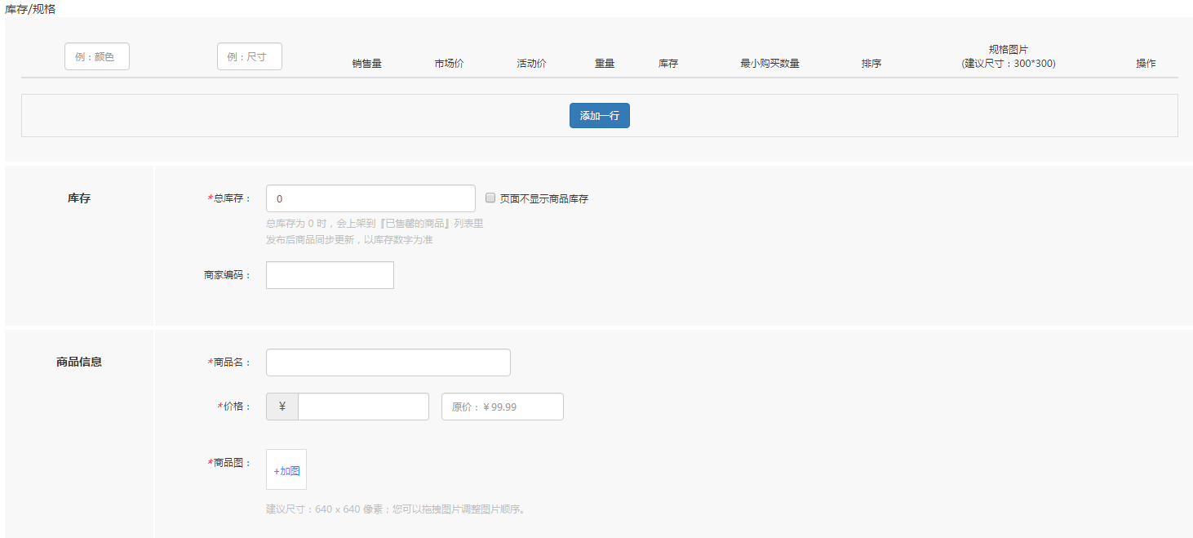Enable the 页面不显示商品库存 checkbox
The width and height of the screenshot is (1193, 538).
(x=490, y=198)
